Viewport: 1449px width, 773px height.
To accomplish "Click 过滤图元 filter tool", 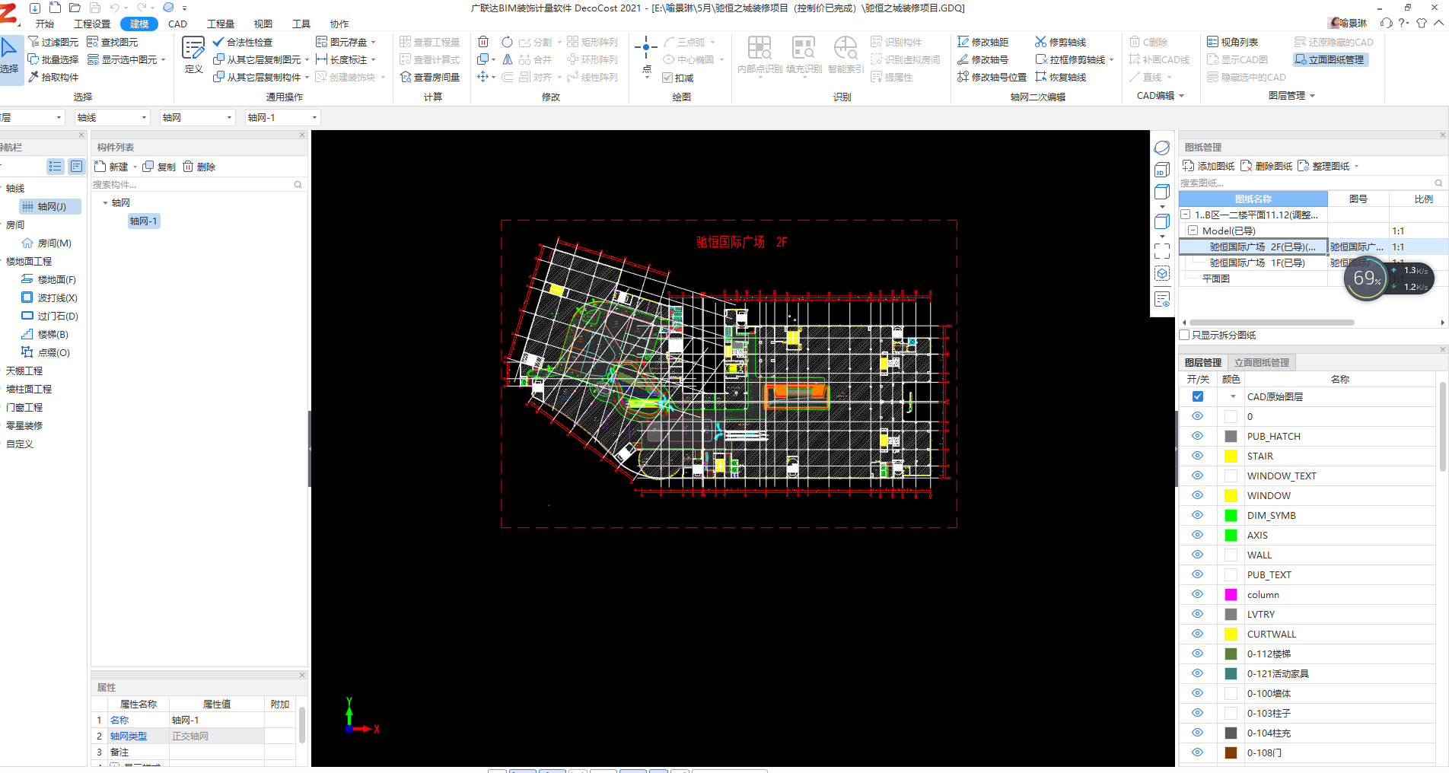I will point(53,42).
